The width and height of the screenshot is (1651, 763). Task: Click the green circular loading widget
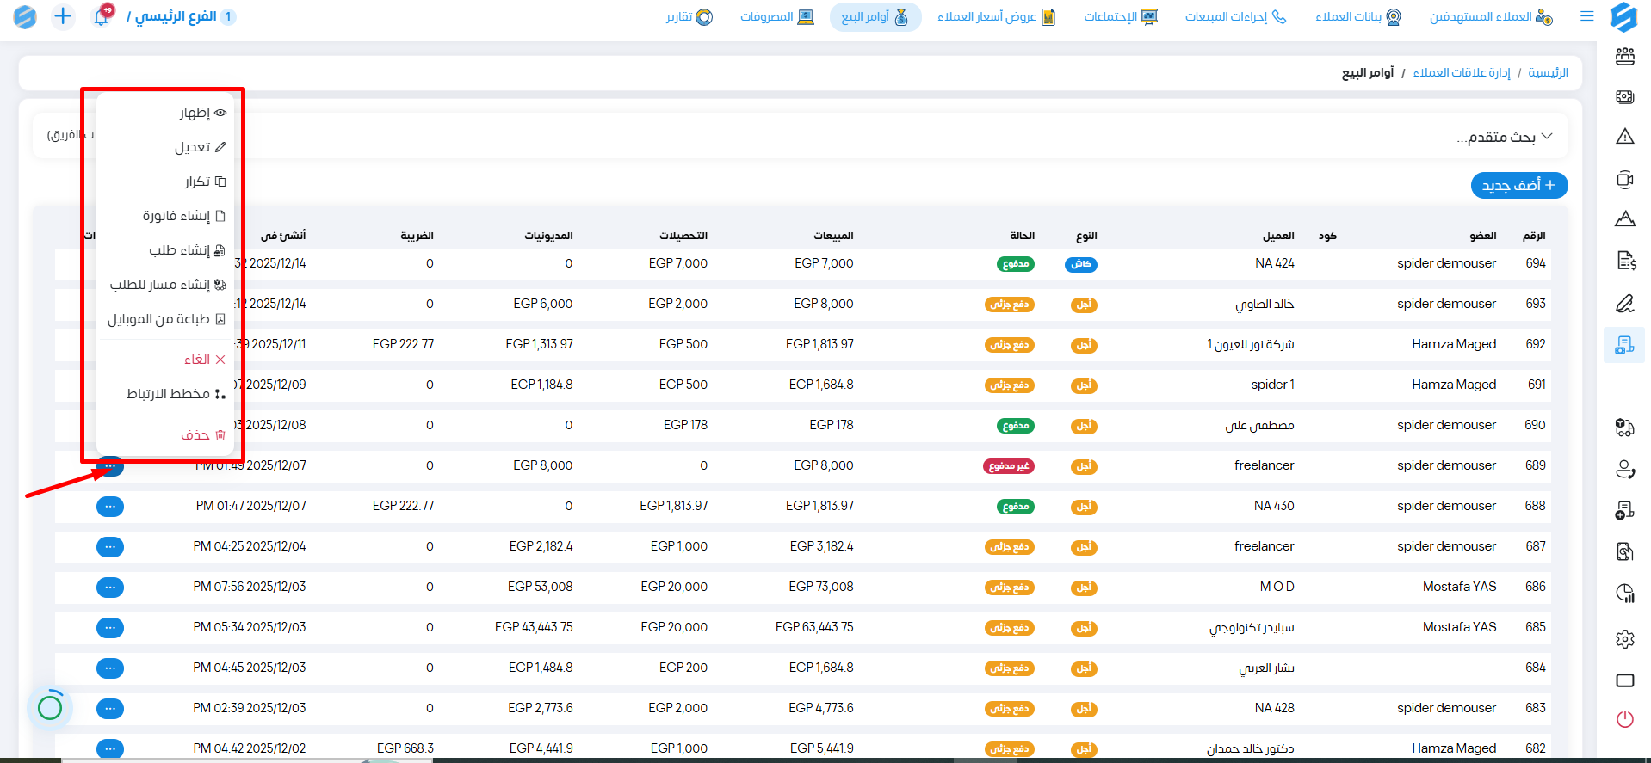[x=50, y=707]
